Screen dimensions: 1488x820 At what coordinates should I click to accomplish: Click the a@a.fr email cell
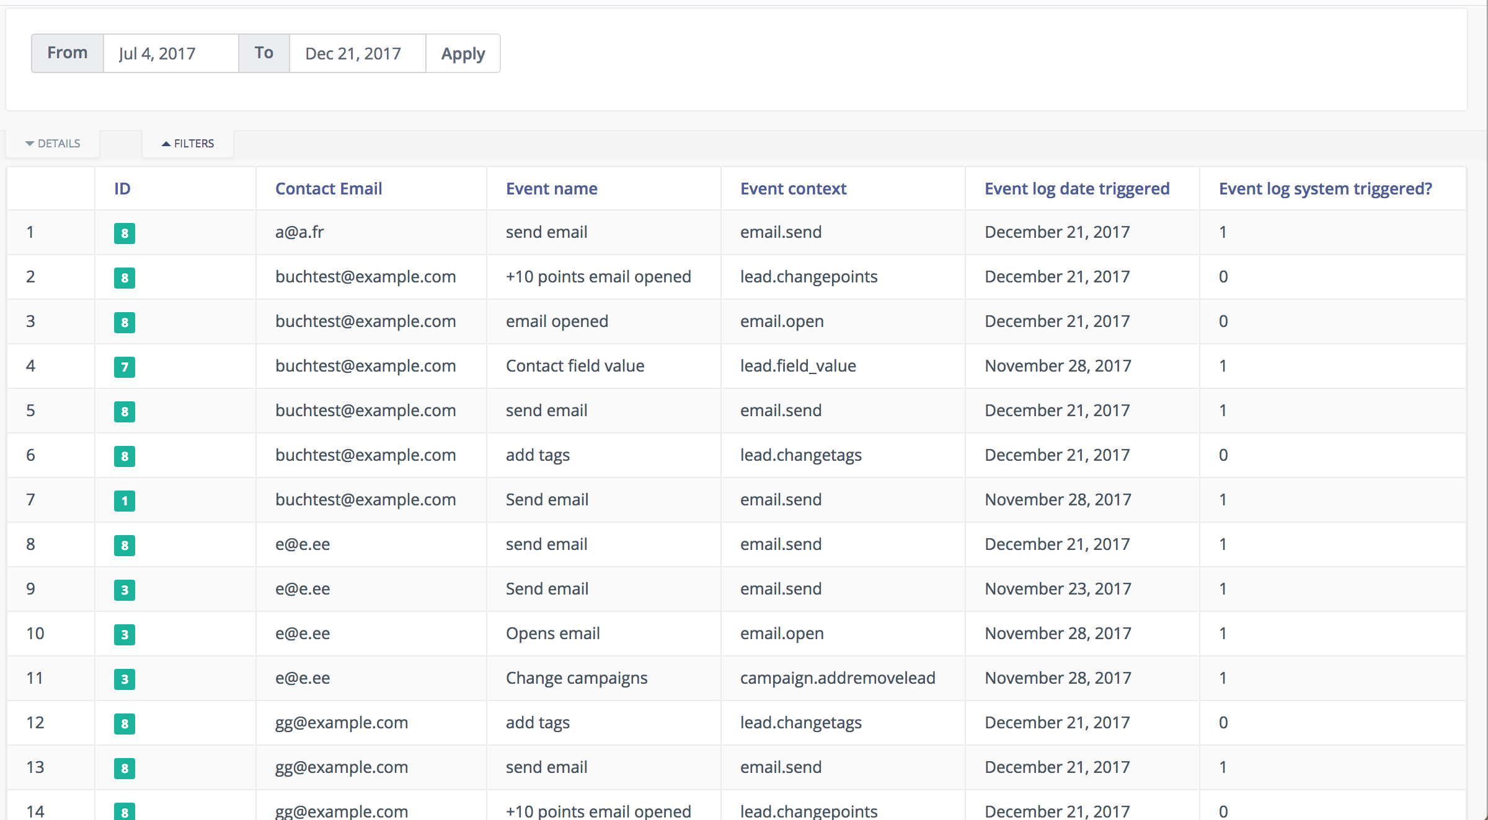coord(299,232)
